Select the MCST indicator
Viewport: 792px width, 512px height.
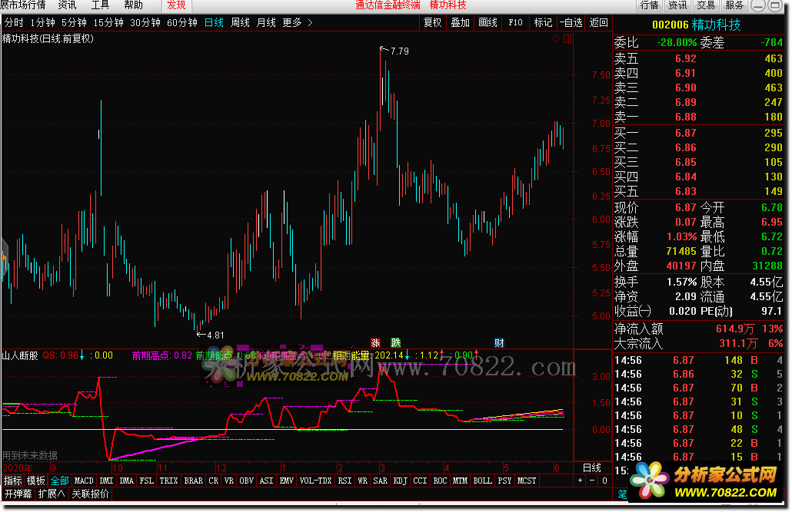(527, 481)
